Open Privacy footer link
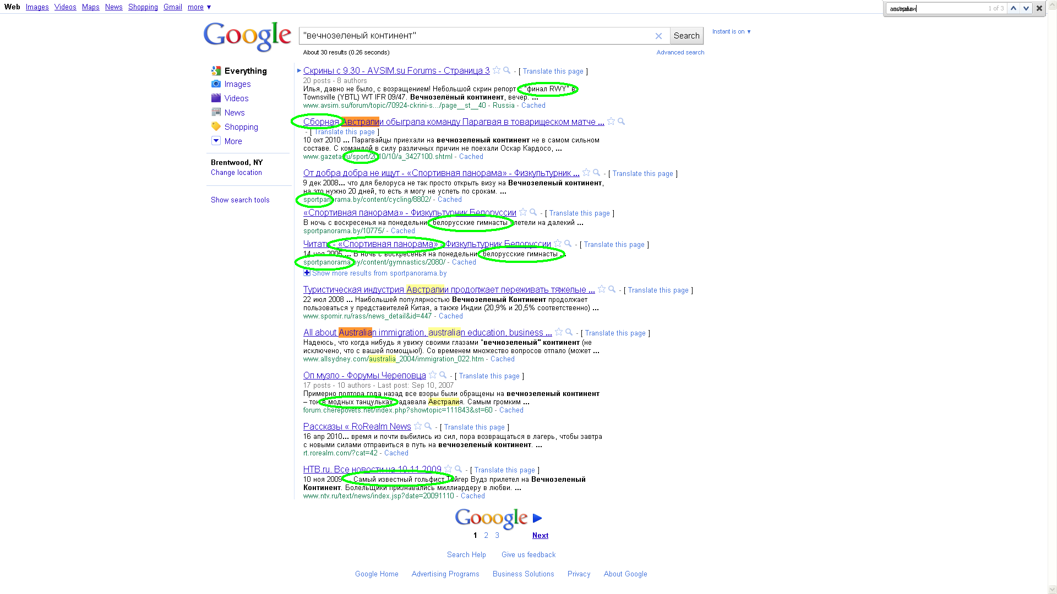The image size is (1057, 594). click(579, 574)
